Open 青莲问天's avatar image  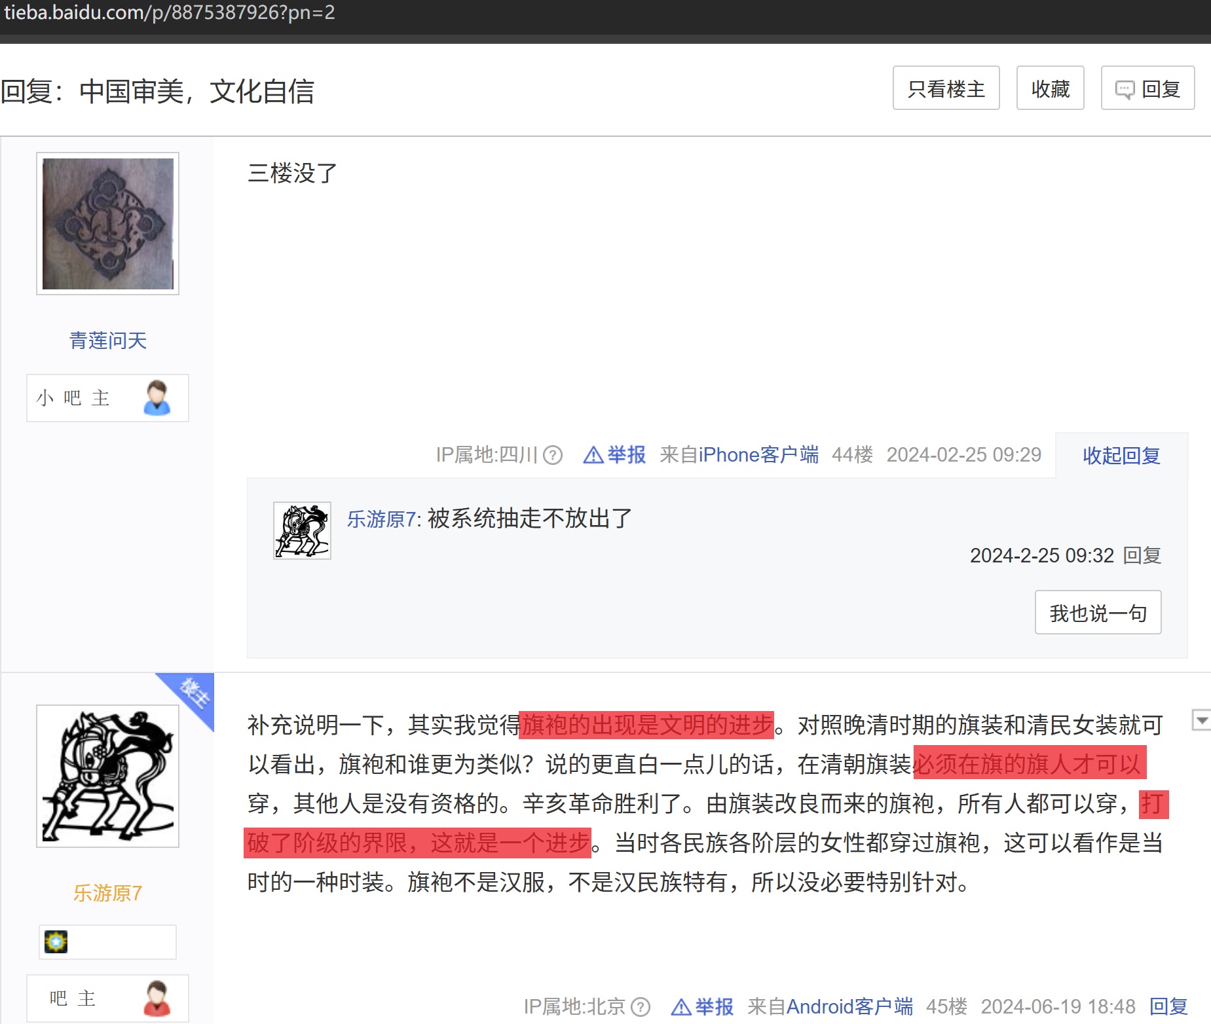(x=108, y=224)
